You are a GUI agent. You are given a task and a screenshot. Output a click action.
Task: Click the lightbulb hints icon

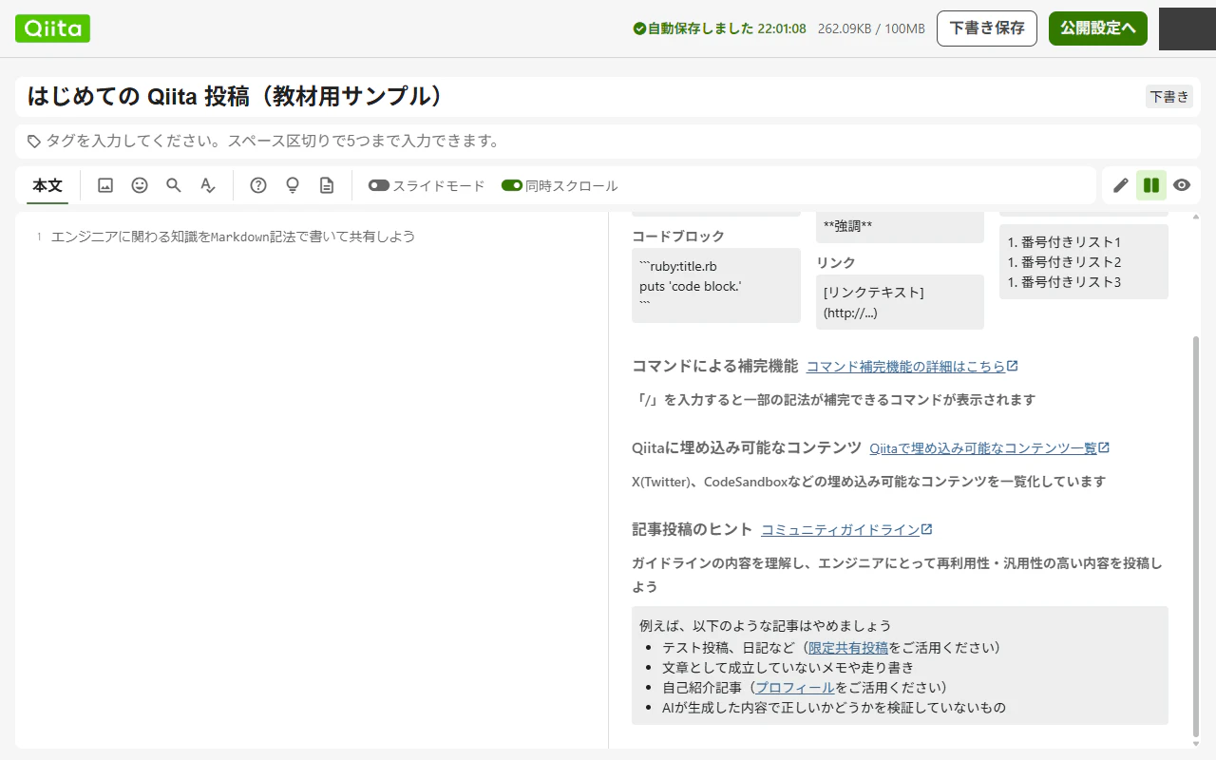pyautogui.click(x=293, y=185)
